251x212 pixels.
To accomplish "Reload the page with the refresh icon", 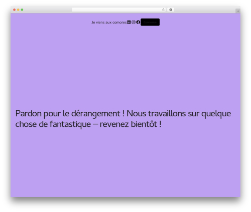I will (x=163, y=10).
